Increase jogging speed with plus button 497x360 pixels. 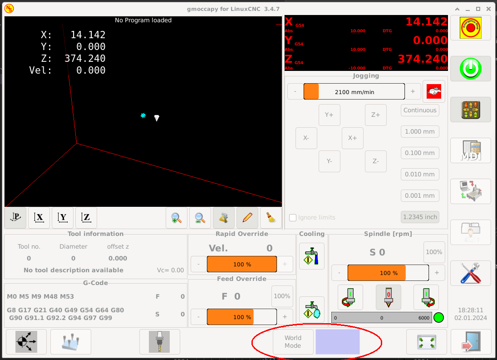(x=413, y=91)
